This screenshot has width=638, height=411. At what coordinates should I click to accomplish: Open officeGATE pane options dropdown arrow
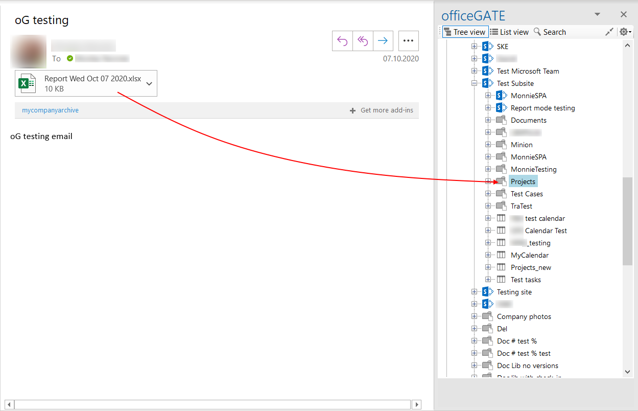(x=598, y=14)
